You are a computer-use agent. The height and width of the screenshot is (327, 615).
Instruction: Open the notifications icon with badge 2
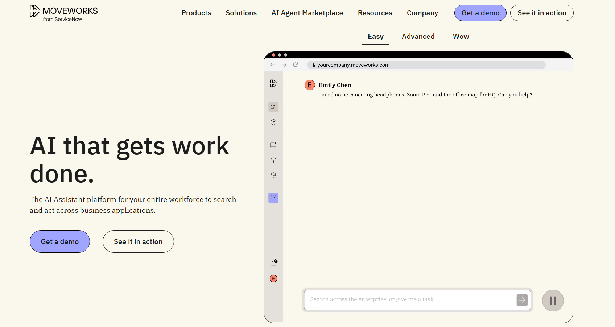(x=275, y=263)
